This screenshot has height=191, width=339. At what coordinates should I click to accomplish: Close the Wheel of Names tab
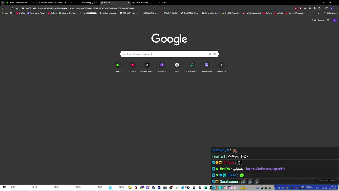coord(65,3)
